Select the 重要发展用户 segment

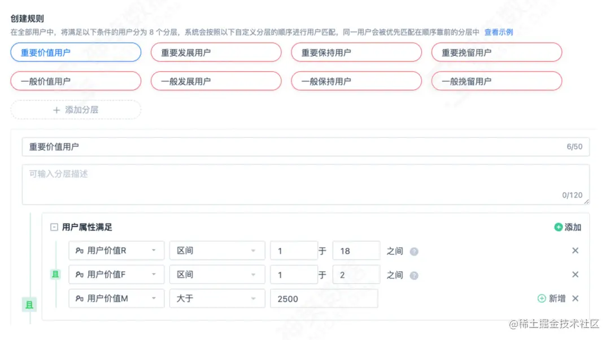tap(216, 52)
